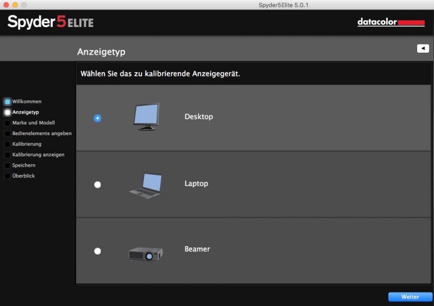Click the desktop monitor icon

[x=146, y=116]
